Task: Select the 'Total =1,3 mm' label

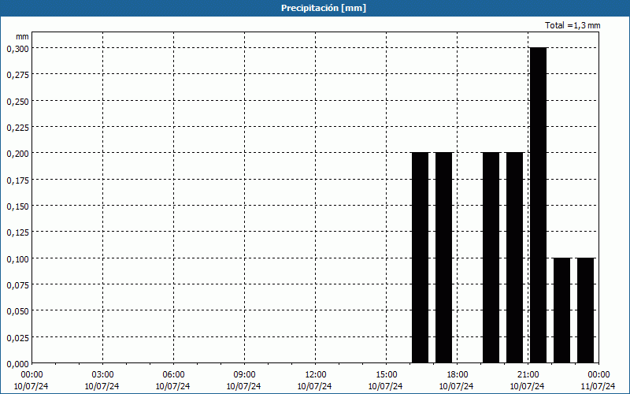Action: tap(573, 25)
